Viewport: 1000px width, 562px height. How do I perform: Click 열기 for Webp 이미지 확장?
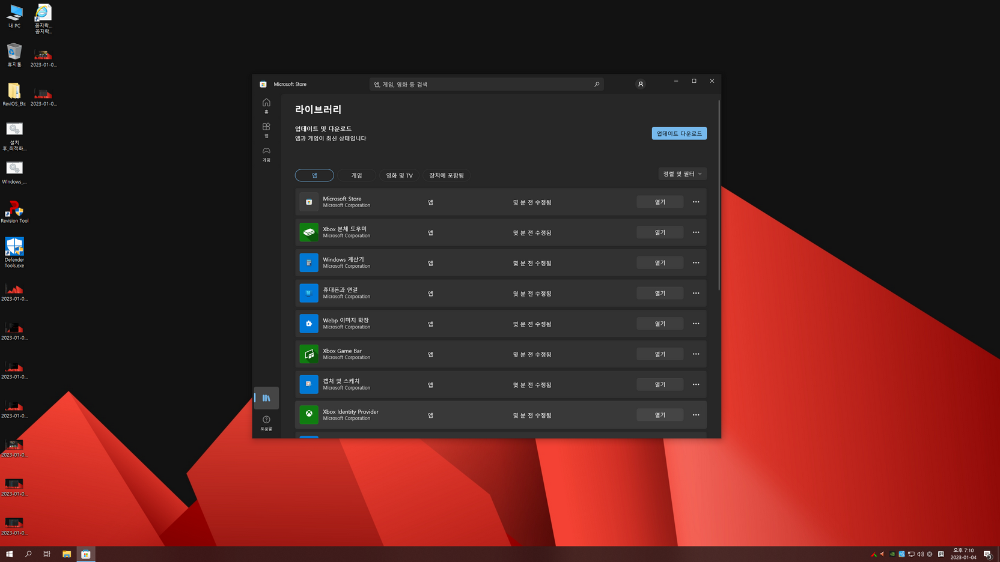tap(660, 324)
